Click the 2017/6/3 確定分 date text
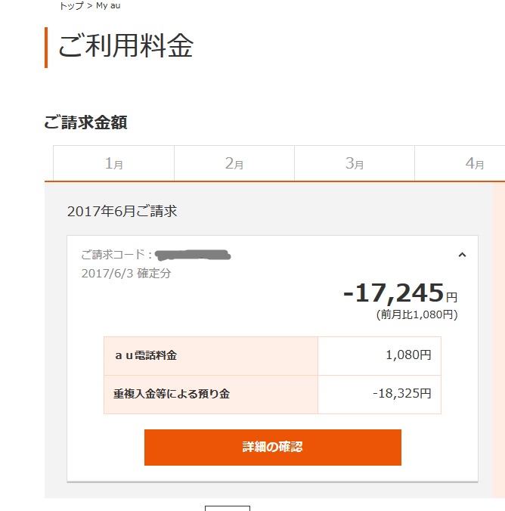 coord(125,273)
